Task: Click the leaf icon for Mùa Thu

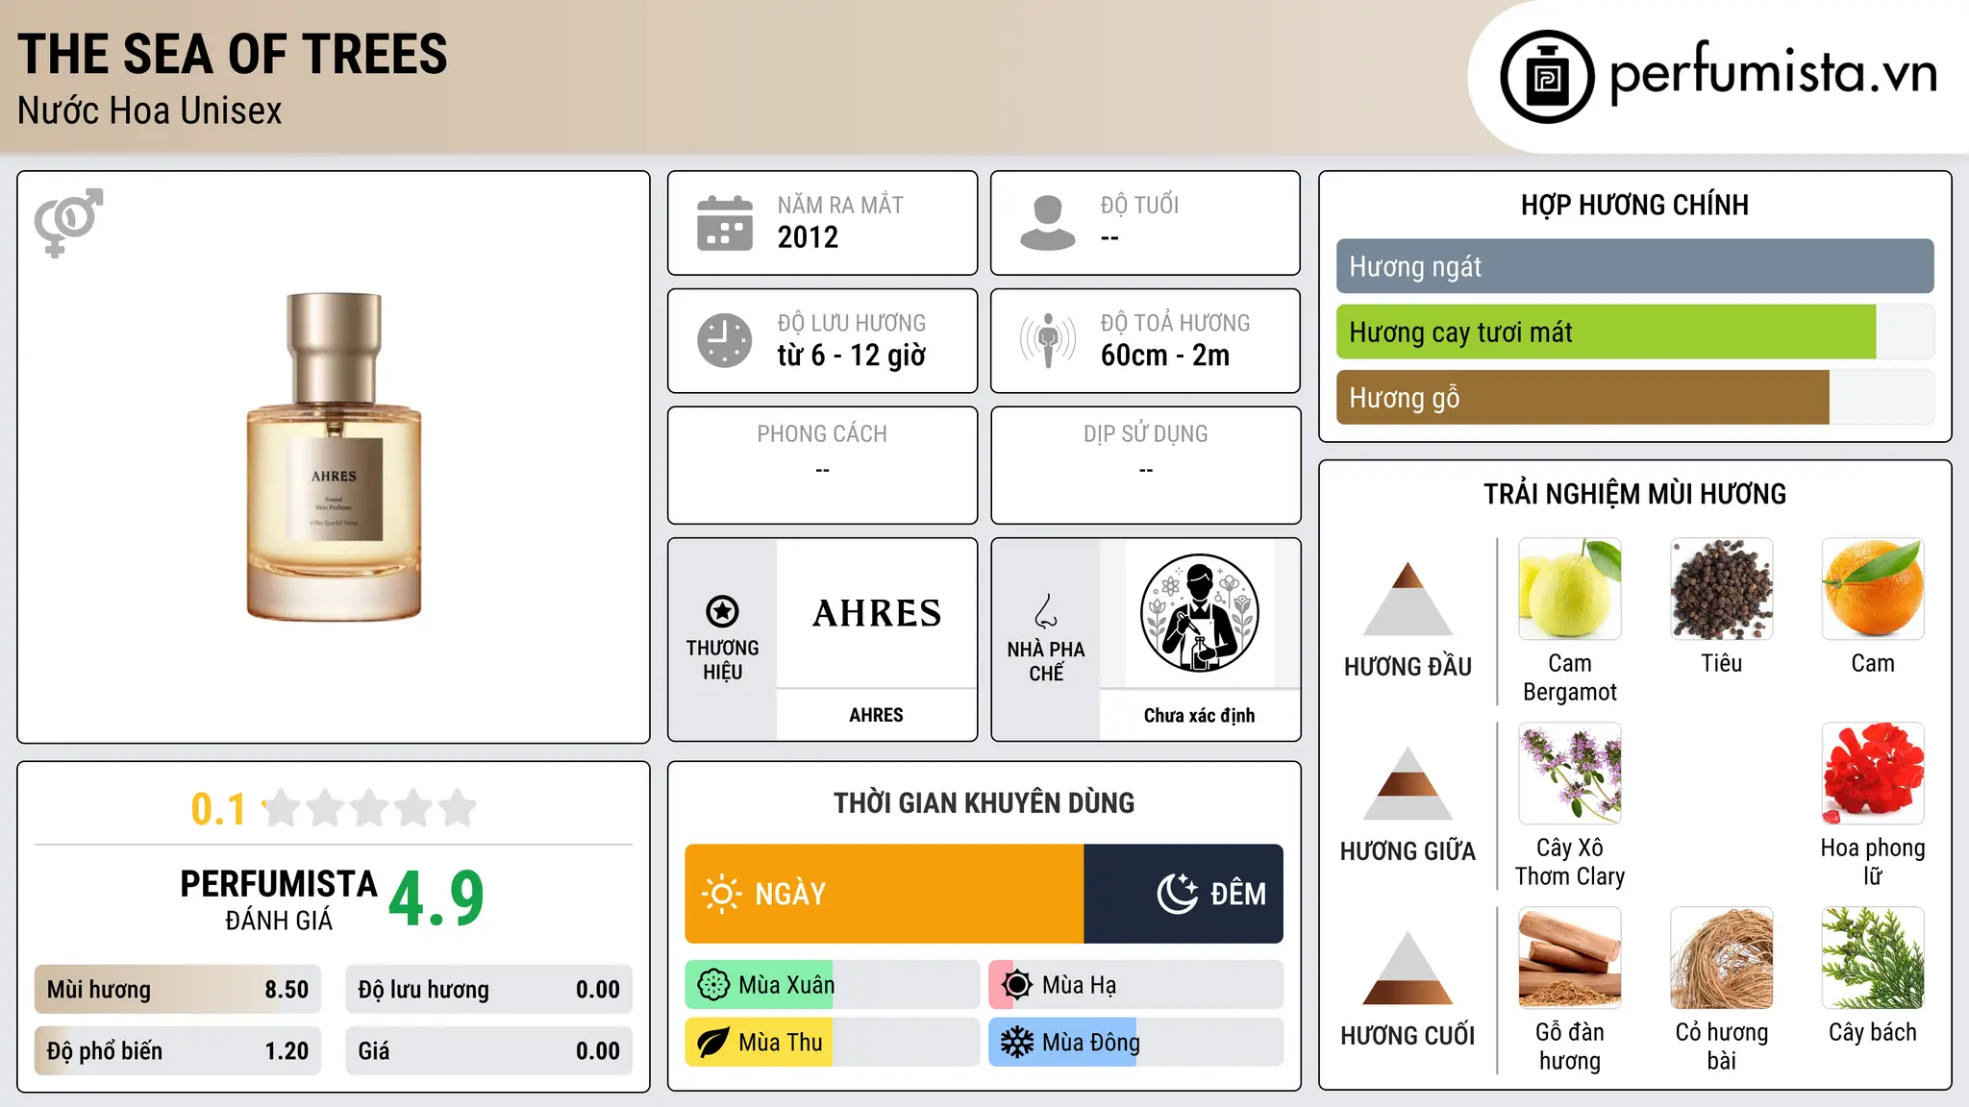Action: [713, 1043]
